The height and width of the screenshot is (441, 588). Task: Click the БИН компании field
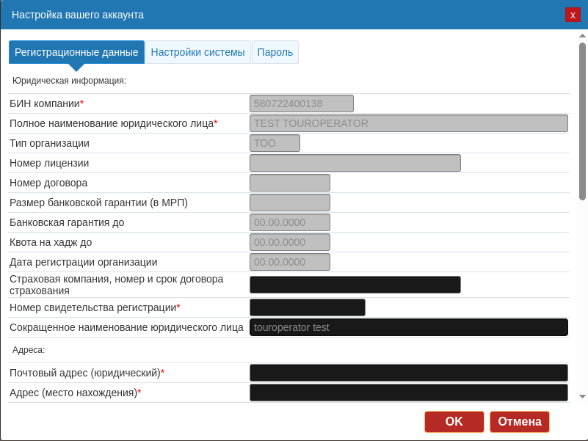[301, 103]
